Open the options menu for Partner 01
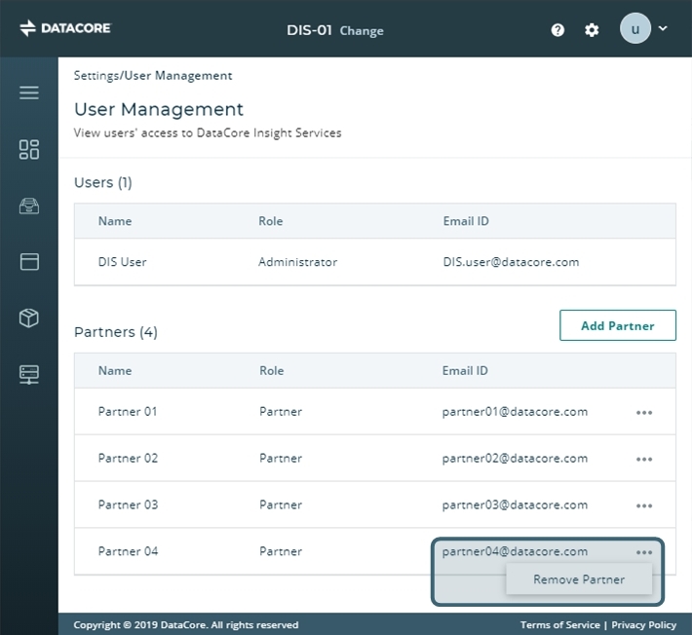This screenshot has width=692, height=635. click(644, 412)
